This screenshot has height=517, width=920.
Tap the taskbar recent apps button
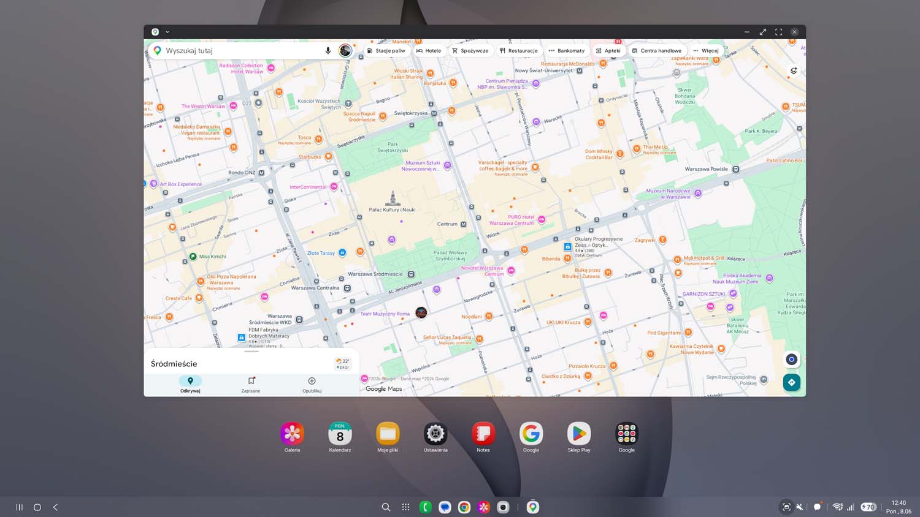pyautogui.click(x=19, y=507)
